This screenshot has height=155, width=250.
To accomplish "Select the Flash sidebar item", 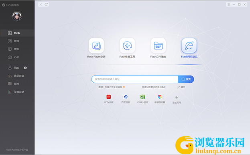I will tap(17, 33).
